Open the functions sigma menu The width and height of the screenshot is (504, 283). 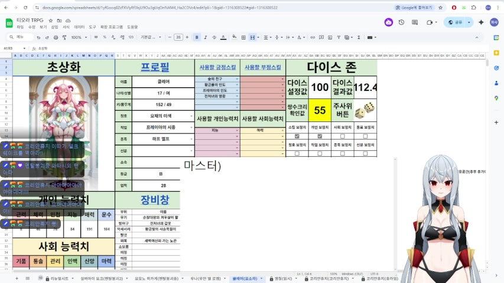coord(359,38)
